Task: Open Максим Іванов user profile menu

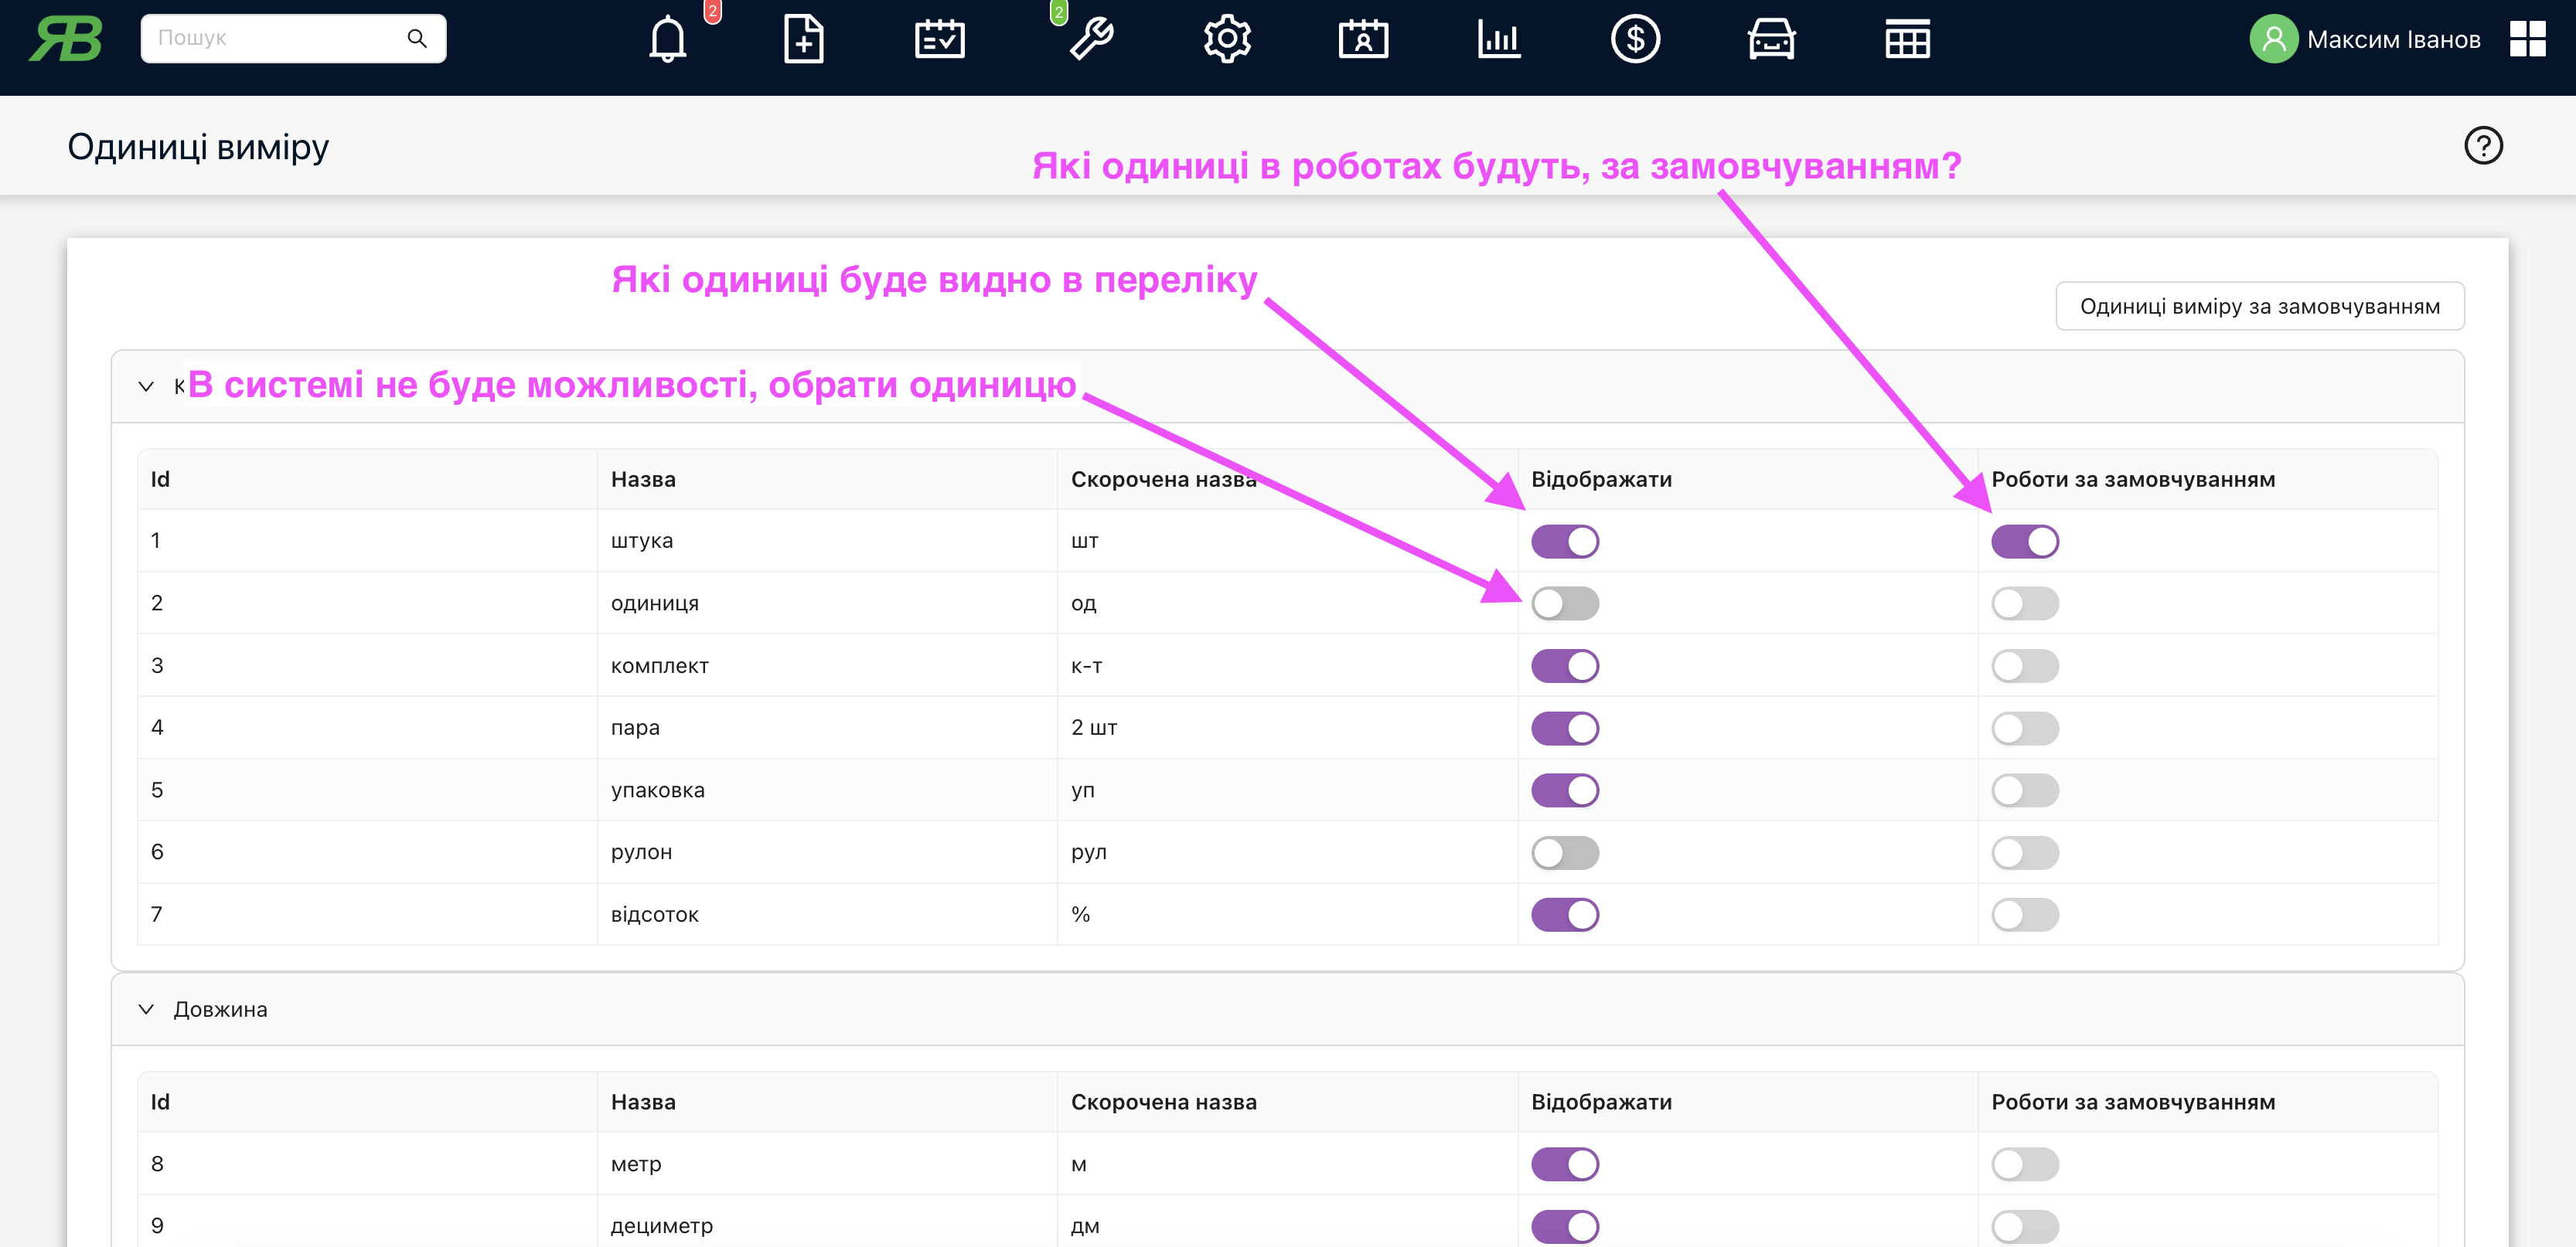Action: click(x=2365, y=40)
